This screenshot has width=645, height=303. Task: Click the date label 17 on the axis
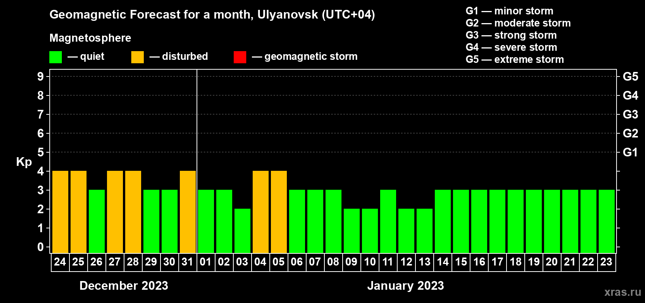(x=497, y=262)
